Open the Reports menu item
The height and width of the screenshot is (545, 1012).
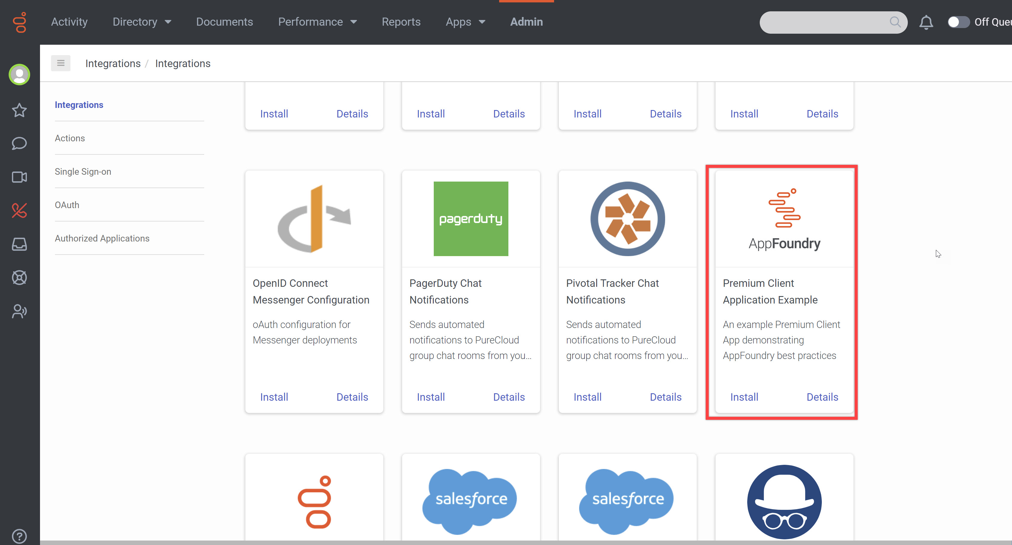[401, 22]
